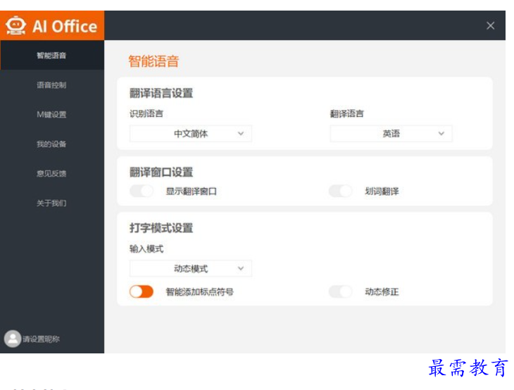Open the 智能语音 sidebar tab
The image size is (514, 390).
[x=52, y=55]
